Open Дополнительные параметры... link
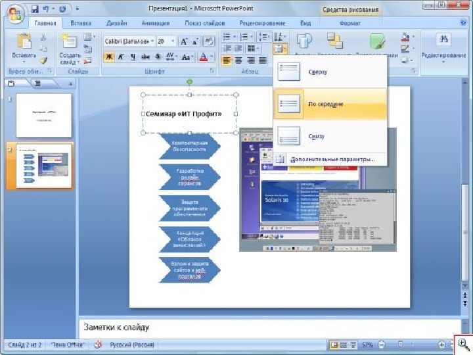473x355 pixels. click(332, 158)
